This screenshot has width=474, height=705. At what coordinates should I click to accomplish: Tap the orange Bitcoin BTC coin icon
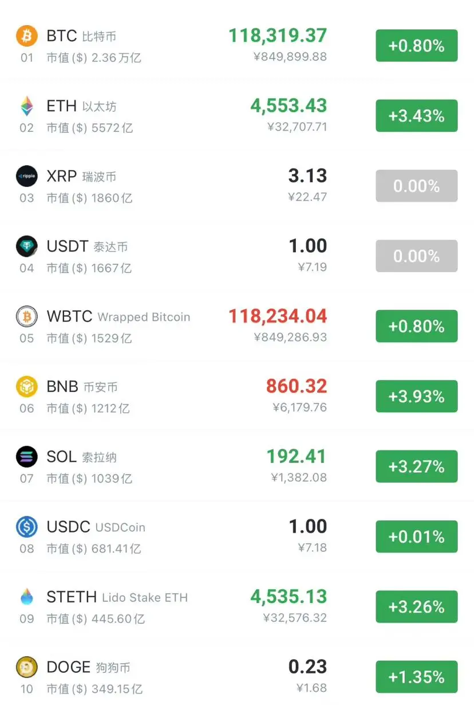27,36
